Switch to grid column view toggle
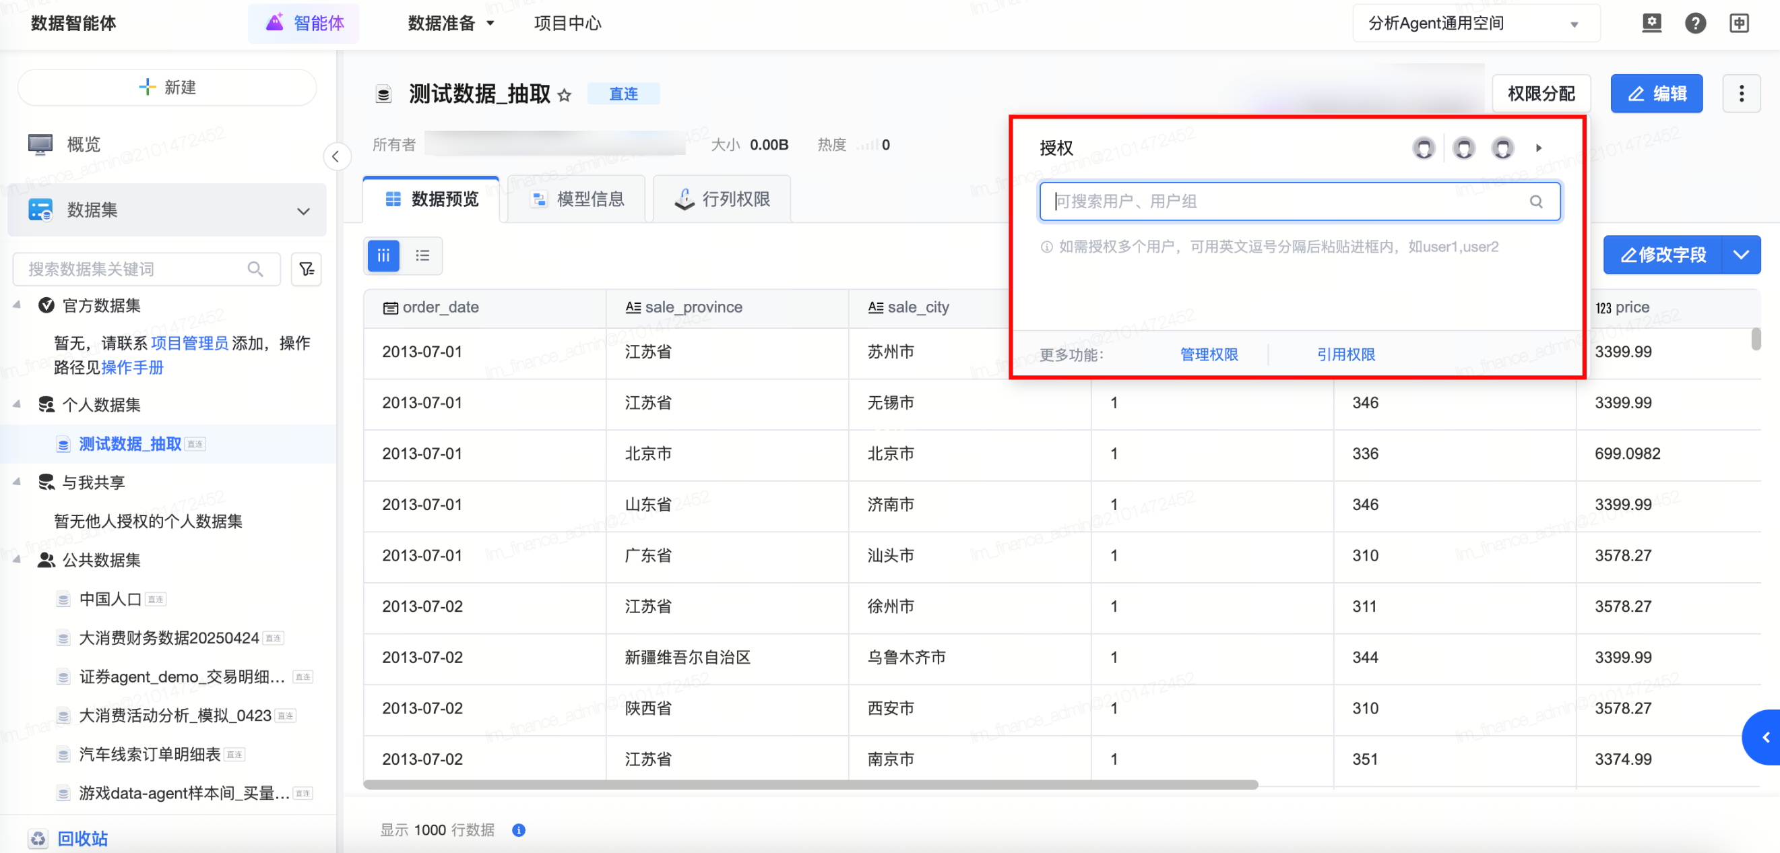This screenshot has height=853, width=1780. tap(383, 256)
